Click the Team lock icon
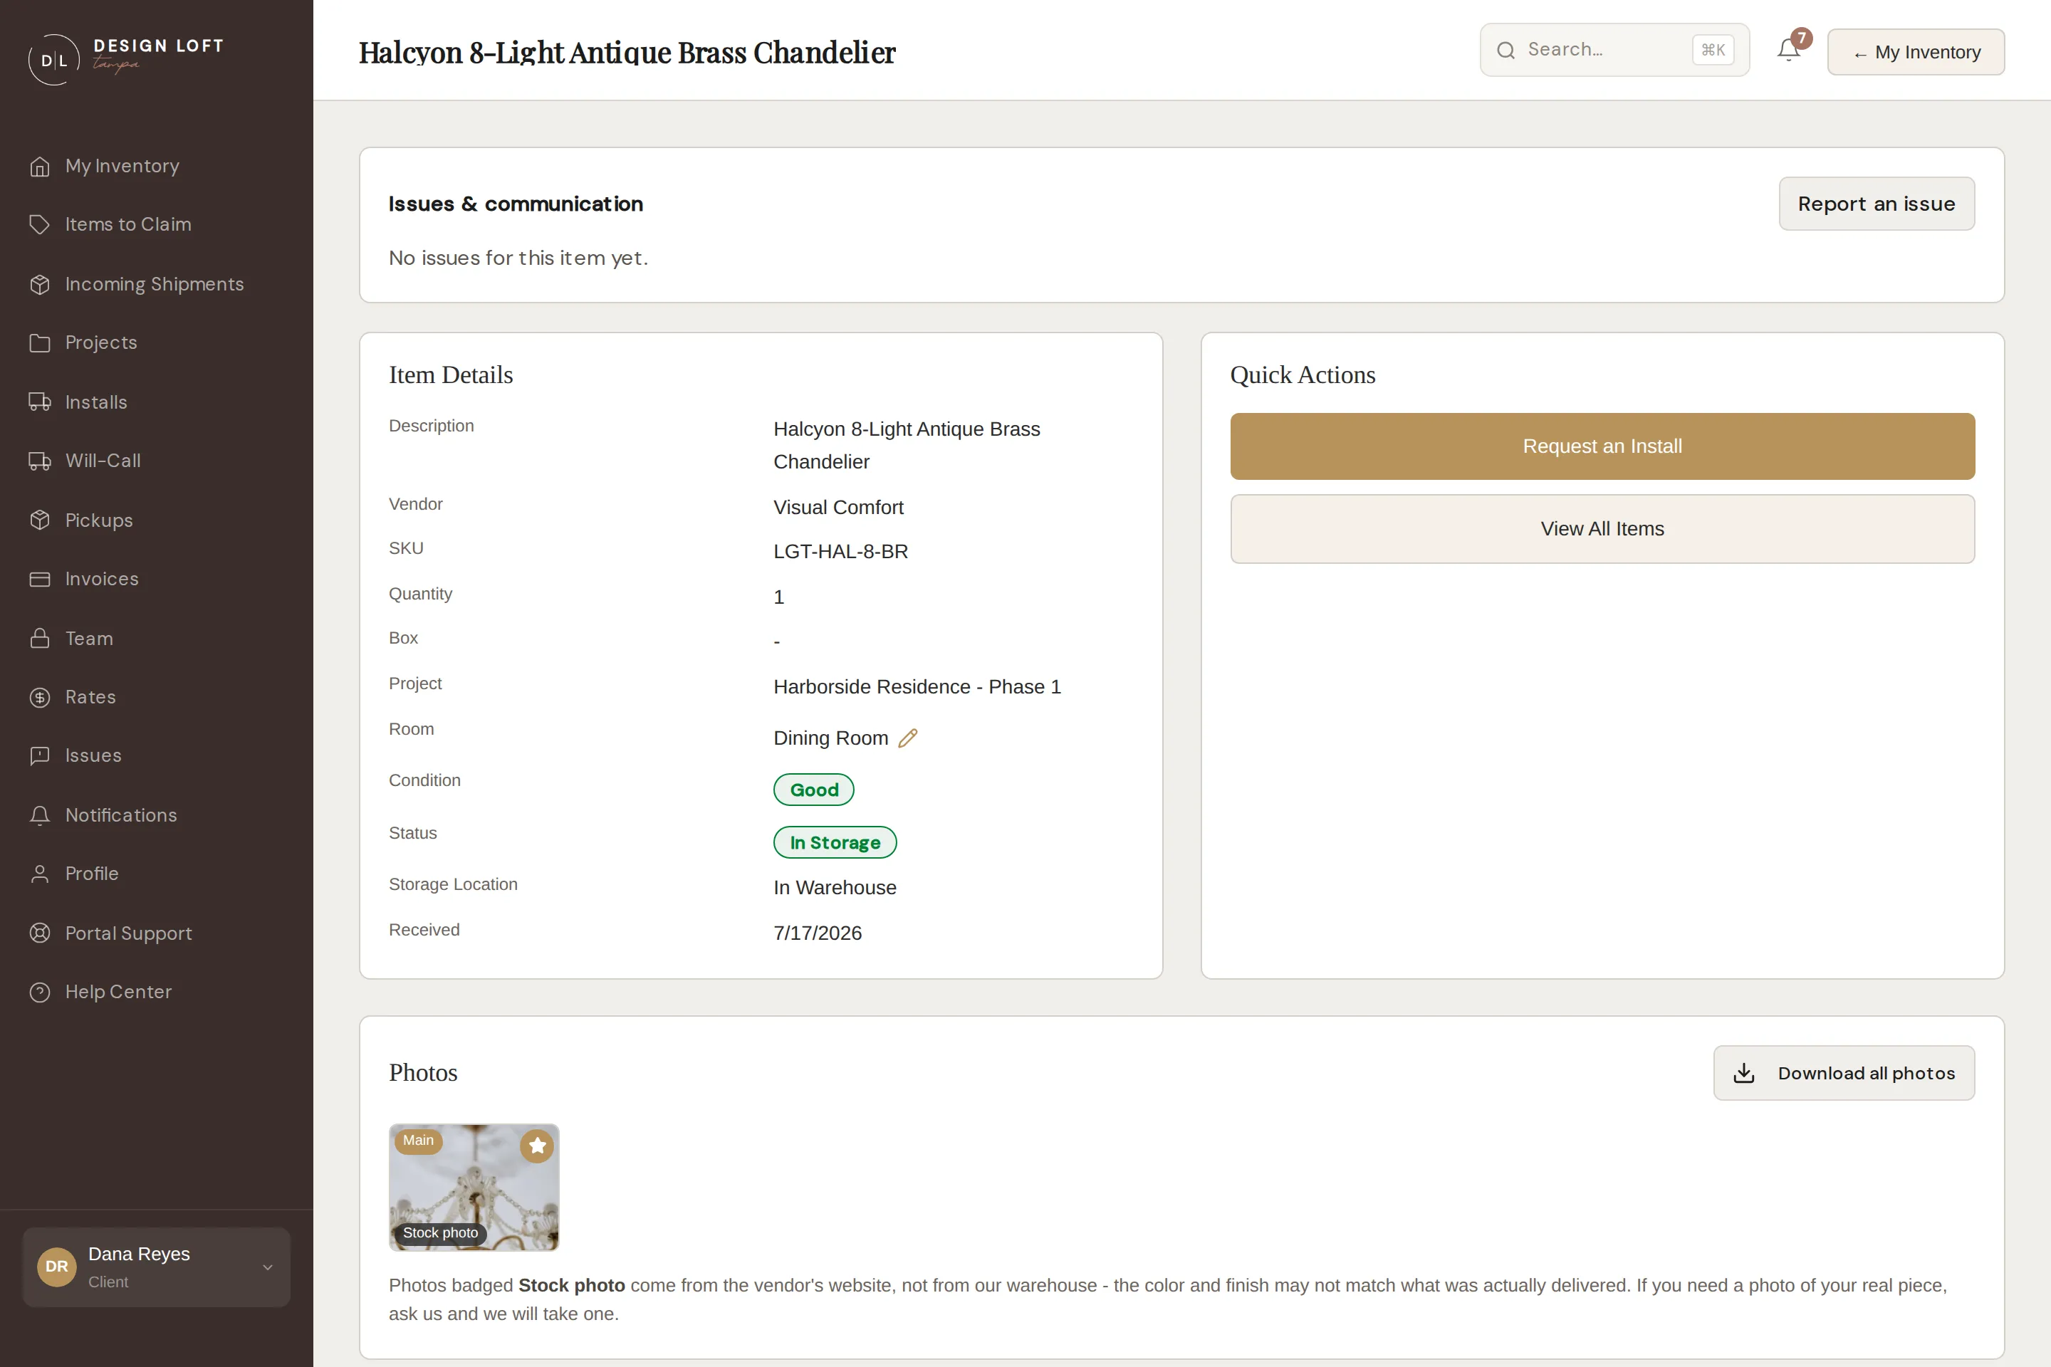Viewport: 2051px width, 1367px height. (40, 638)
